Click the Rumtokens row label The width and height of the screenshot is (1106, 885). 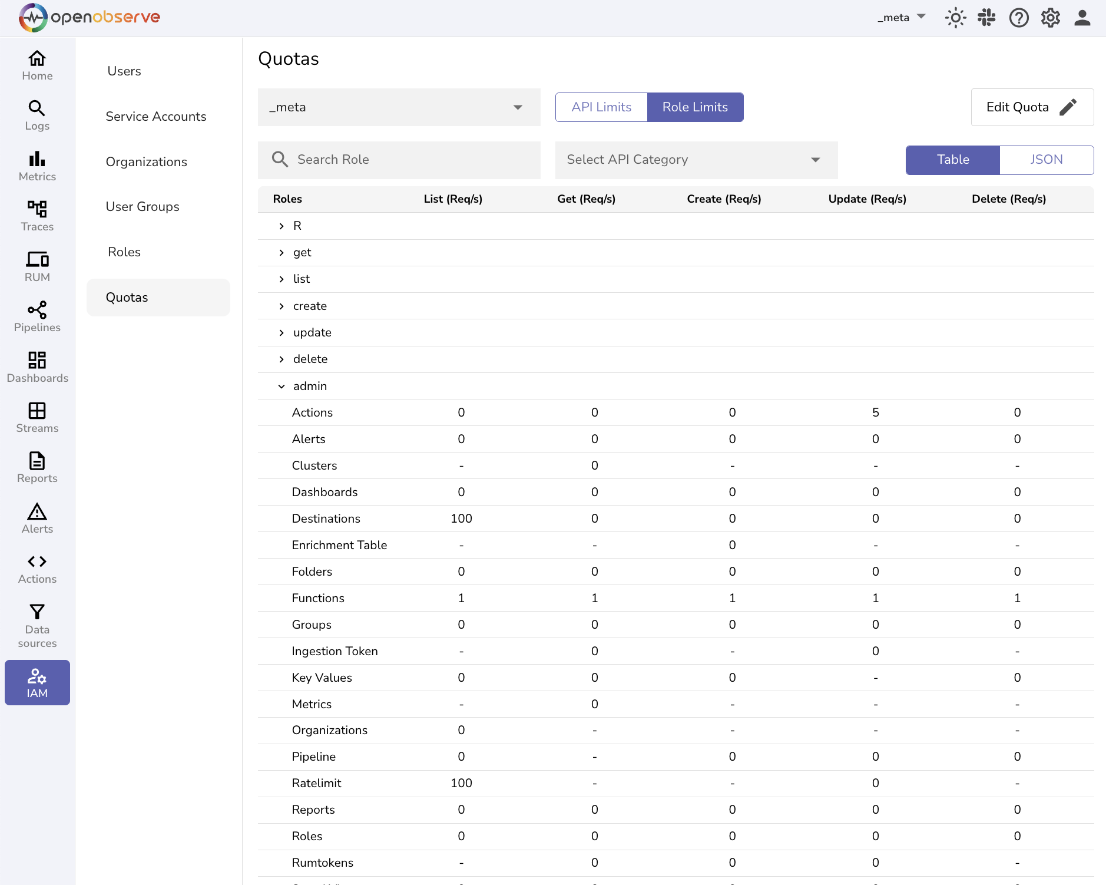[323, 863]
